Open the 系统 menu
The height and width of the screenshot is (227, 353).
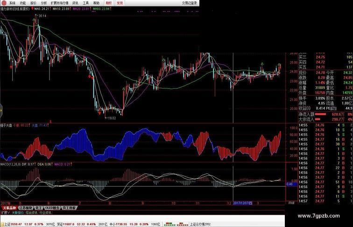click(x=12, y=3)
